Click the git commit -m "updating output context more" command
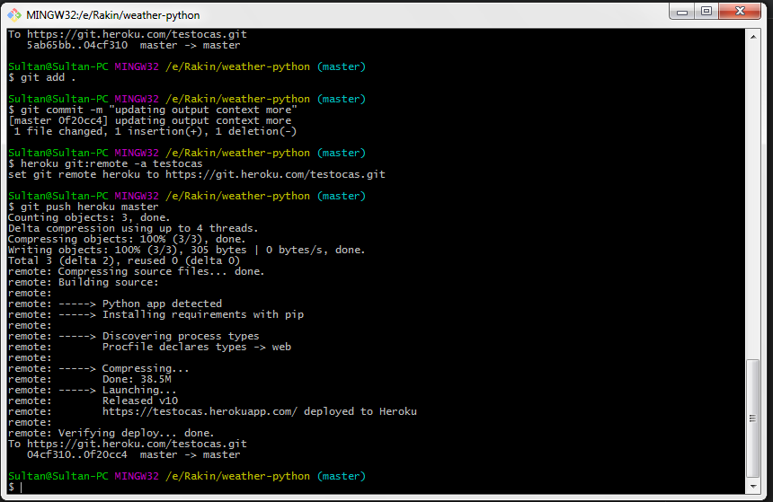The width and height of the screenshot is (773, 502). pyautogui.click(x=153, y=110)
